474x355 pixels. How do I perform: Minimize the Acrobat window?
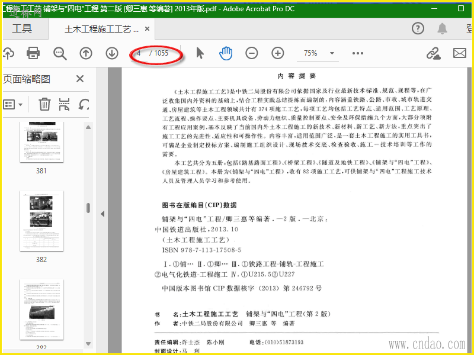point(434,9)
